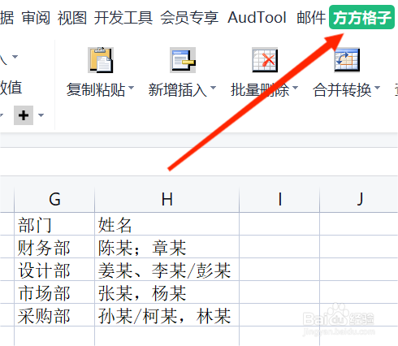
Task: Select the 市场部 cell
Action: 54,292
